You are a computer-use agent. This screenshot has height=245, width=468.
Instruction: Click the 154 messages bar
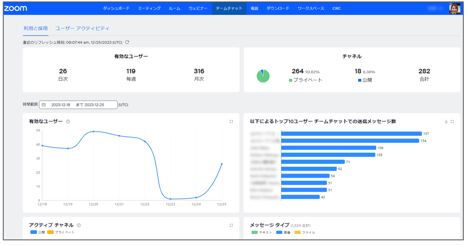[350, 141]
